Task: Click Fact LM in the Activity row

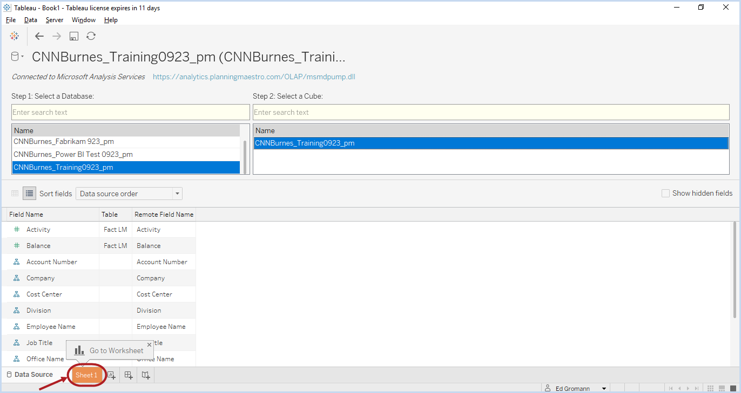Action: 116,230
